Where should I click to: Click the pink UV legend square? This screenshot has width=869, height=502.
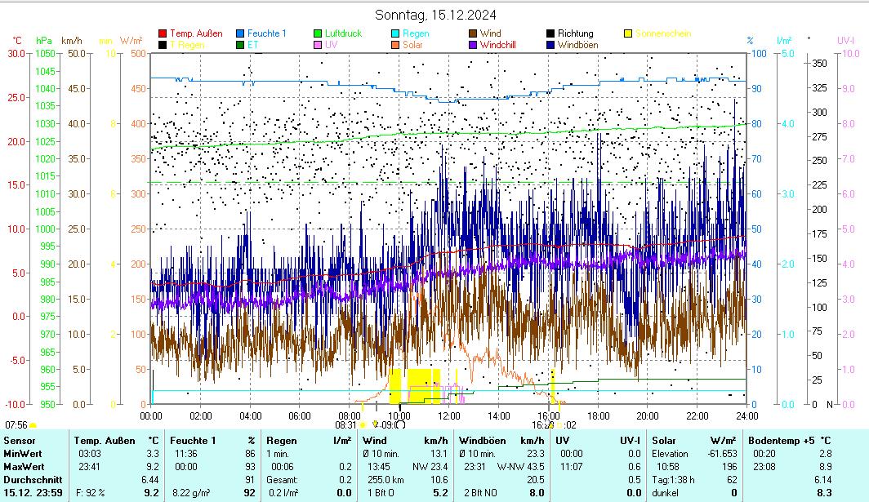pyautogui.click(x=318, y=45)
